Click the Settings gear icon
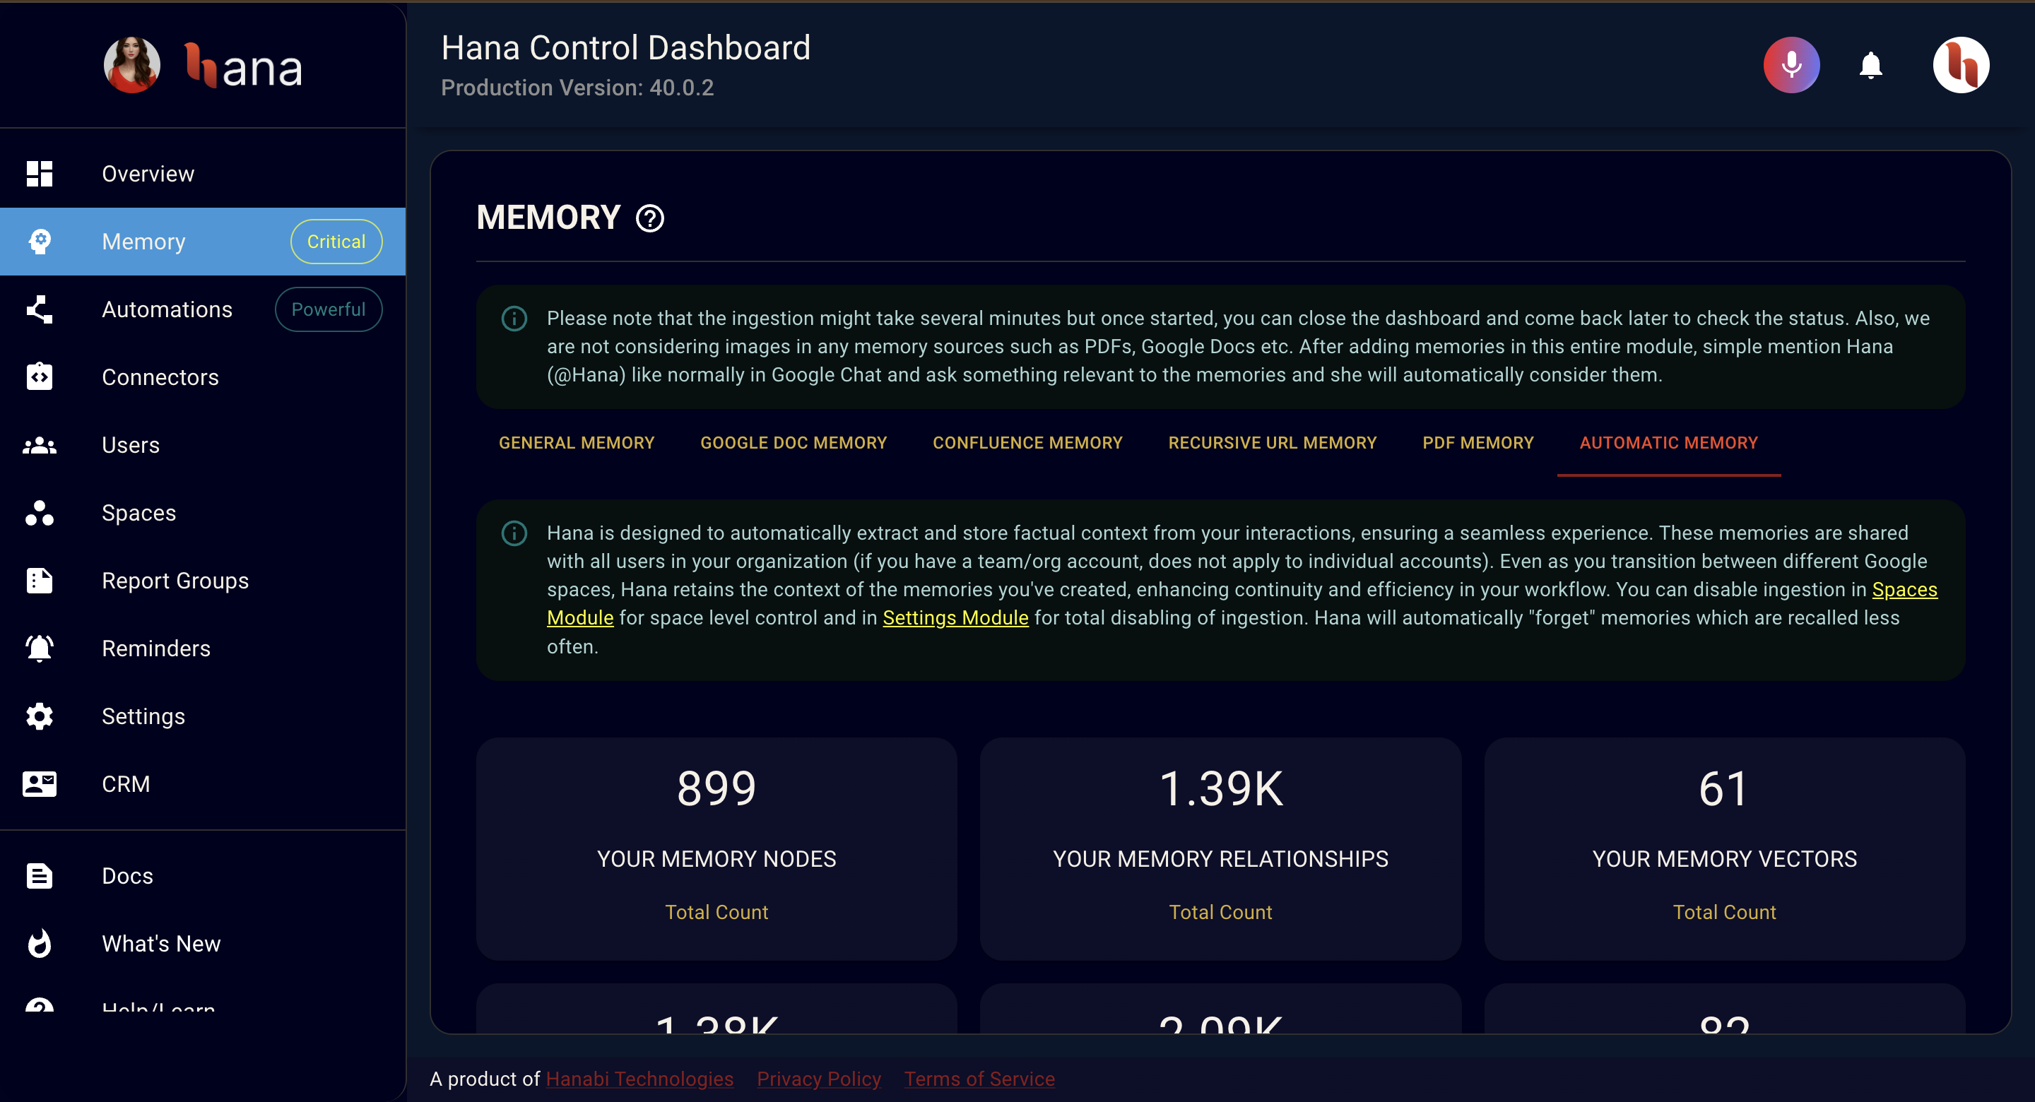 coord(40,716)
